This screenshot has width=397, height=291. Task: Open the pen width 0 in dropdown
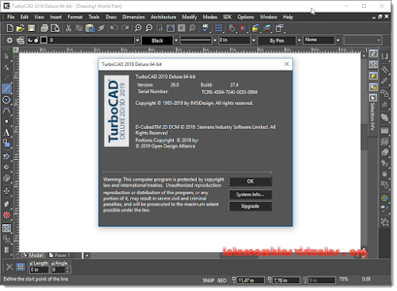pyautogui.click(x=253, y=41)
